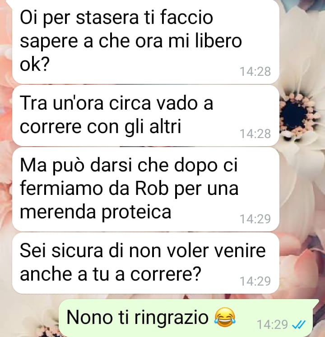Click the laughing-crying emoji in the sent message
Viewport: 325px width, 337px height.
point(225,318)
